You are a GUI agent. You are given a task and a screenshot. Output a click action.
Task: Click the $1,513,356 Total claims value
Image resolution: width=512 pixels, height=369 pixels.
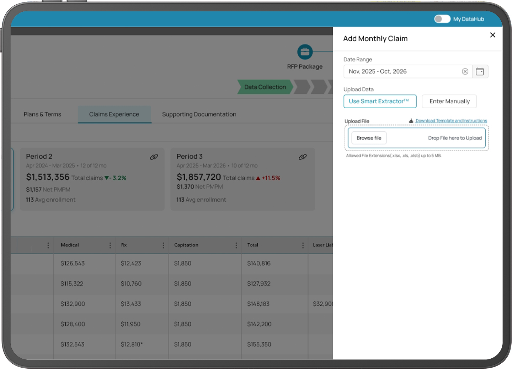(48, 177)
